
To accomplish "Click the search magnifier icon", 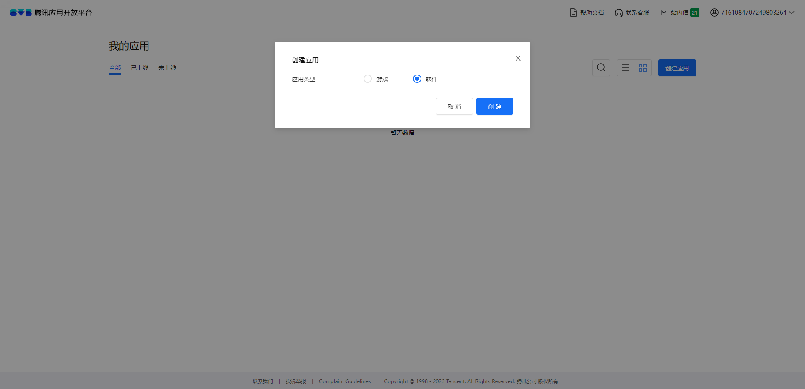I will 601,68.
